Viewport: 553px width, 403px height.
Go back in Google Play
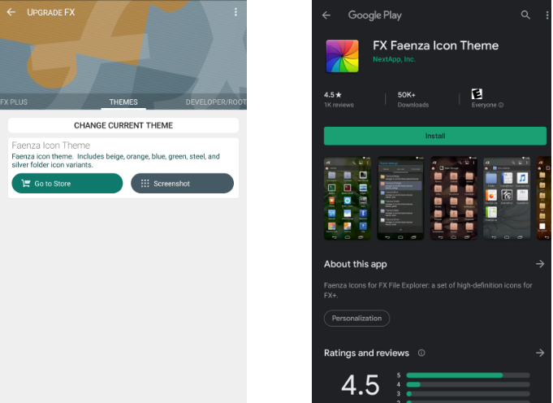(x=326, y=15)
